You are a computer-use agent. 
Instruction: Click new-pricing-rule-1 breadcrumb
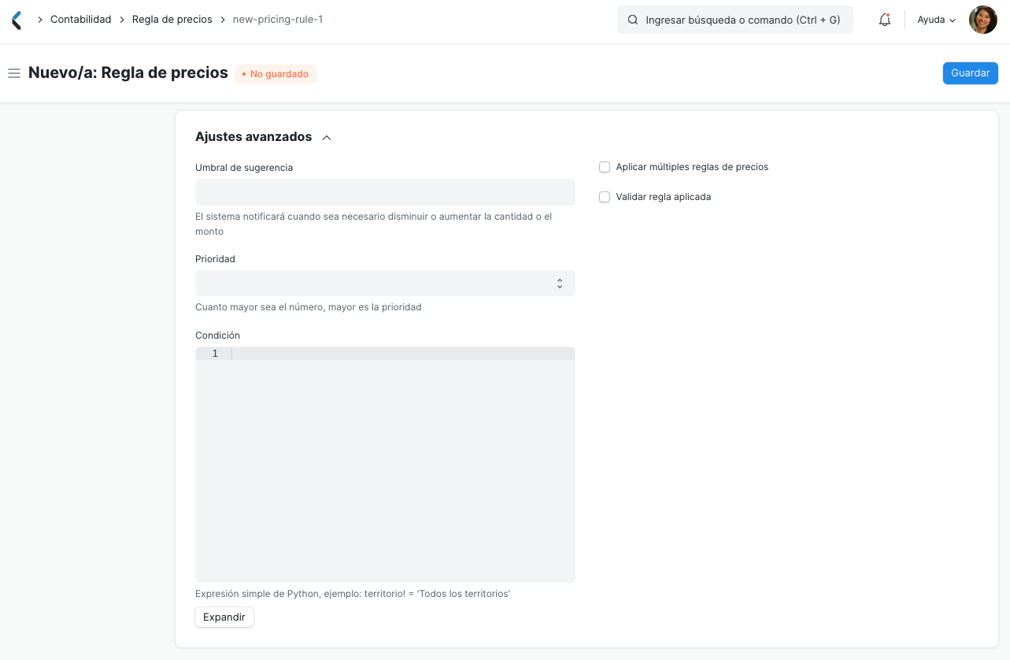click(x=277, y=20)
